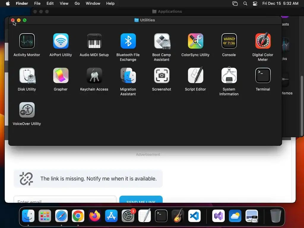Open Control Center in menu bar

pos(255,4)
